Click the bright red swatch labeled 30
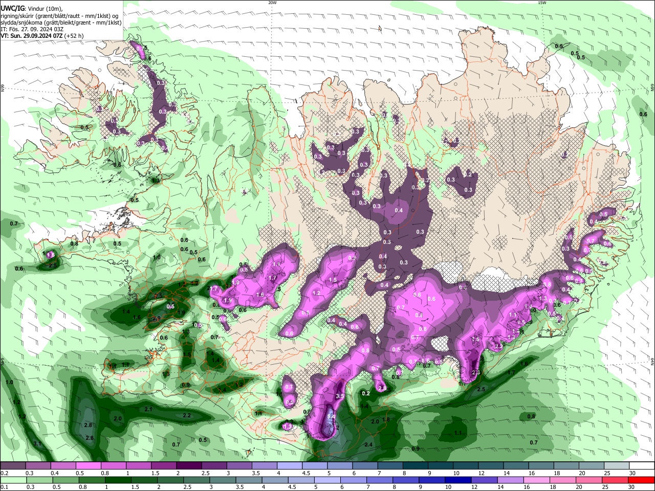 pyautogui.click(x=642, y=480)
